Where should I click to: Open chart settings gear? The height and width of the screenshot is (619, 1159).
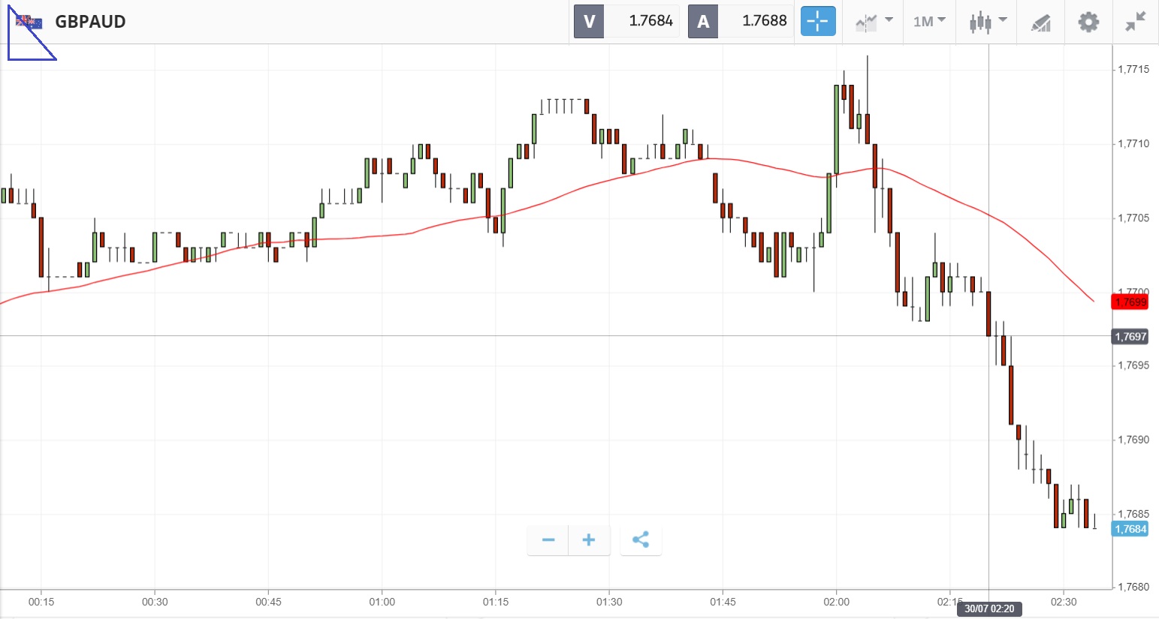[x=1088, y=22]
